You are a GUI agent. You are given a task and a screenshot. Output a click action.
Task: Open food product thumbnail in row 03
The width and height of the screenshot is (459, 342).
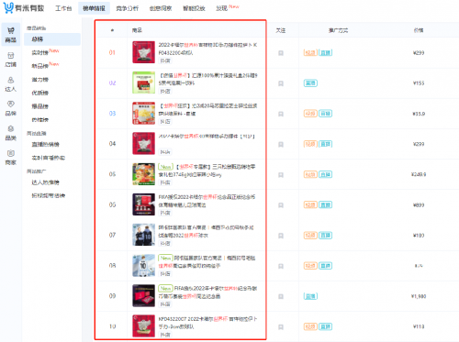point(144,113)
